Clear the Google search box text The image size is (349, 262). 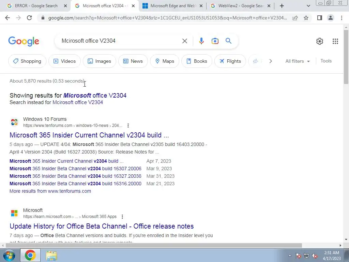point(184,41)
